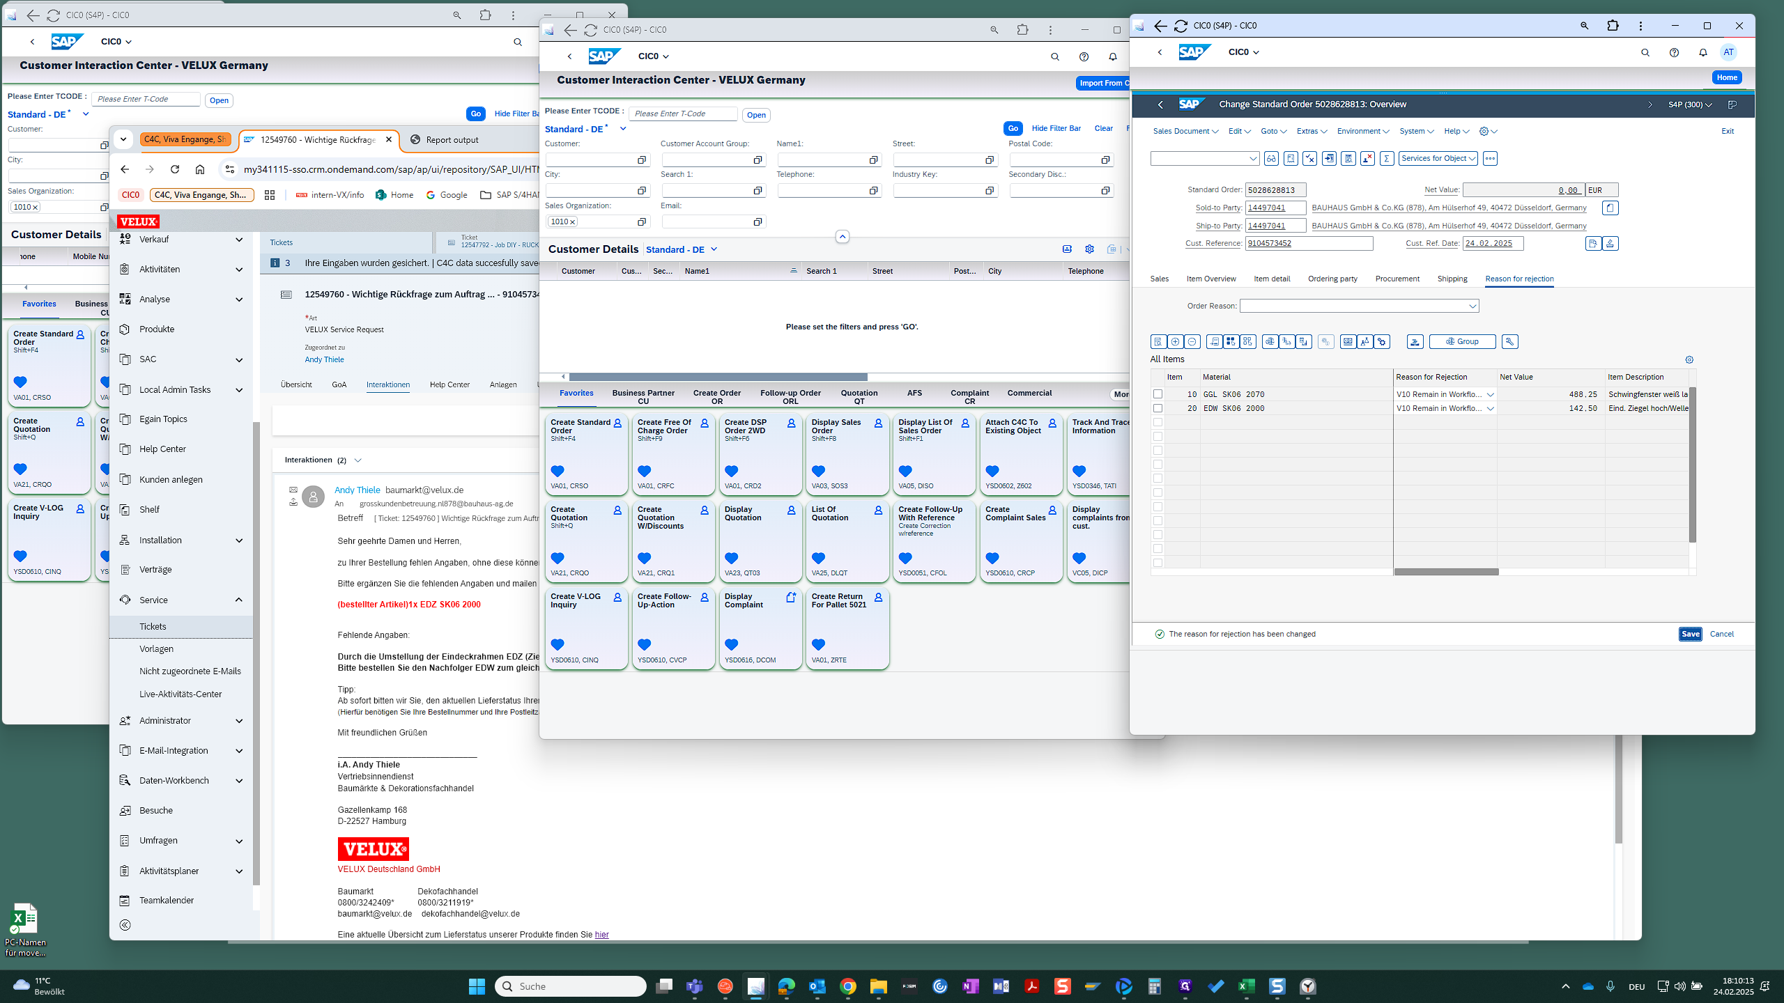Viewport: 1784px width, 1003px height.
Task: Switch to the Item Overview tab
Action: [1211, 279]
